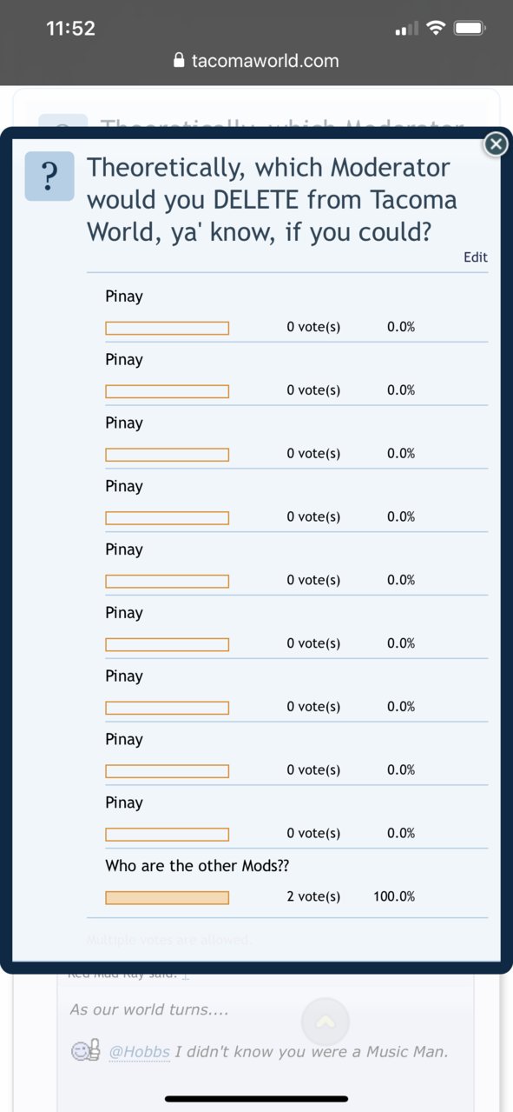Tap the scroll-to-top arrow button
Image resolution: width=513 pixels, height=1112 pixels.
325,1022
